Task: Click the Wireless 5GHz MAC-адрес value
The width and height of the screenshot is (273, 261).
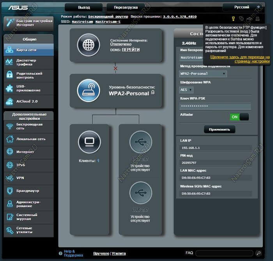Action: [x=215, y=194]
